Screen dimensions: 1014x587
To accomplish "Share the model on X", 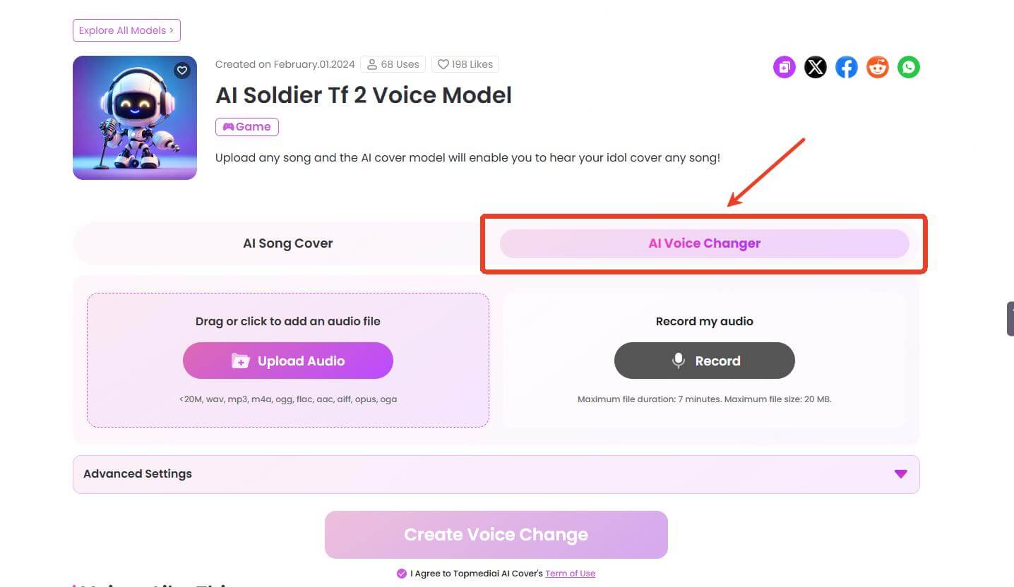I will [815, 67].
